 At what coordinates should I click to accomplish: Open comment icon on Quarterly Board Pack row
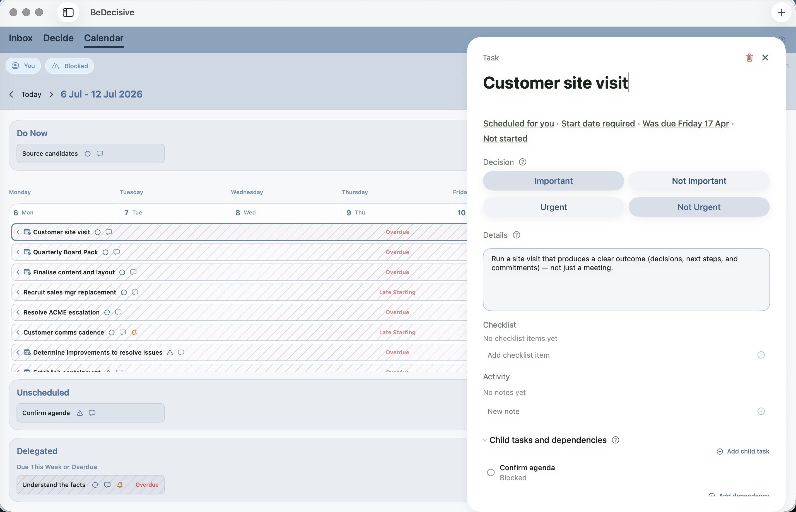click(117, 252)
